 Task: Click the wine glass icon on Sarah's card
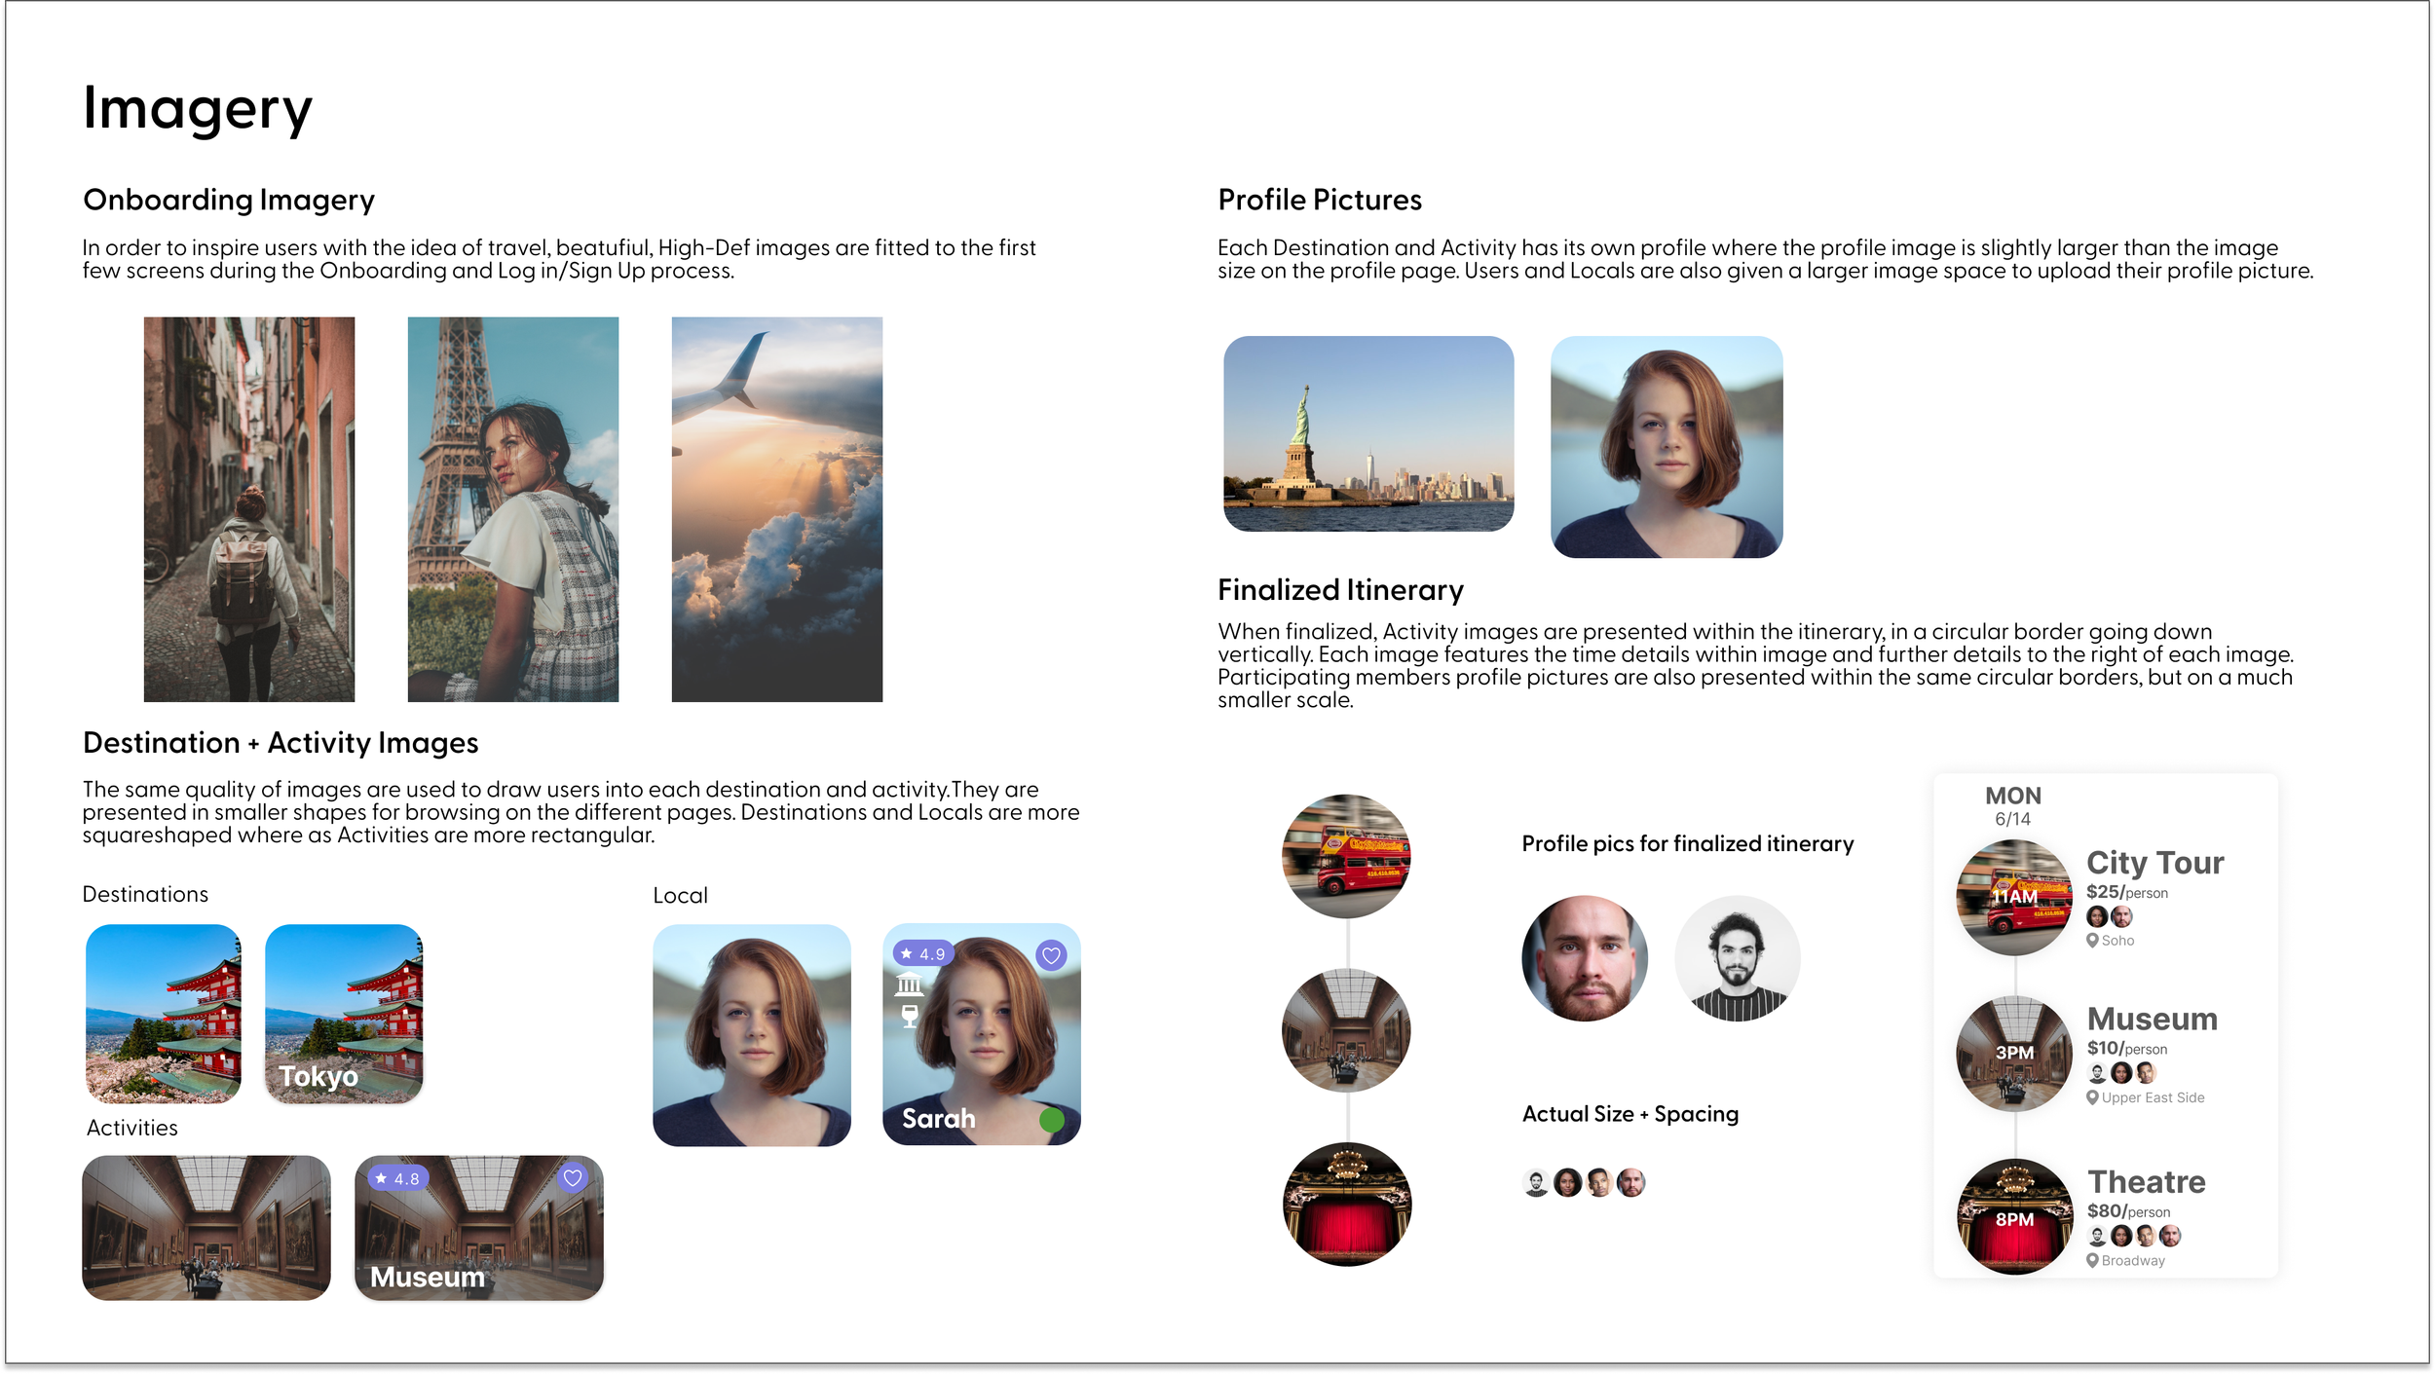pyautogui.click(x=910, y=1016)
